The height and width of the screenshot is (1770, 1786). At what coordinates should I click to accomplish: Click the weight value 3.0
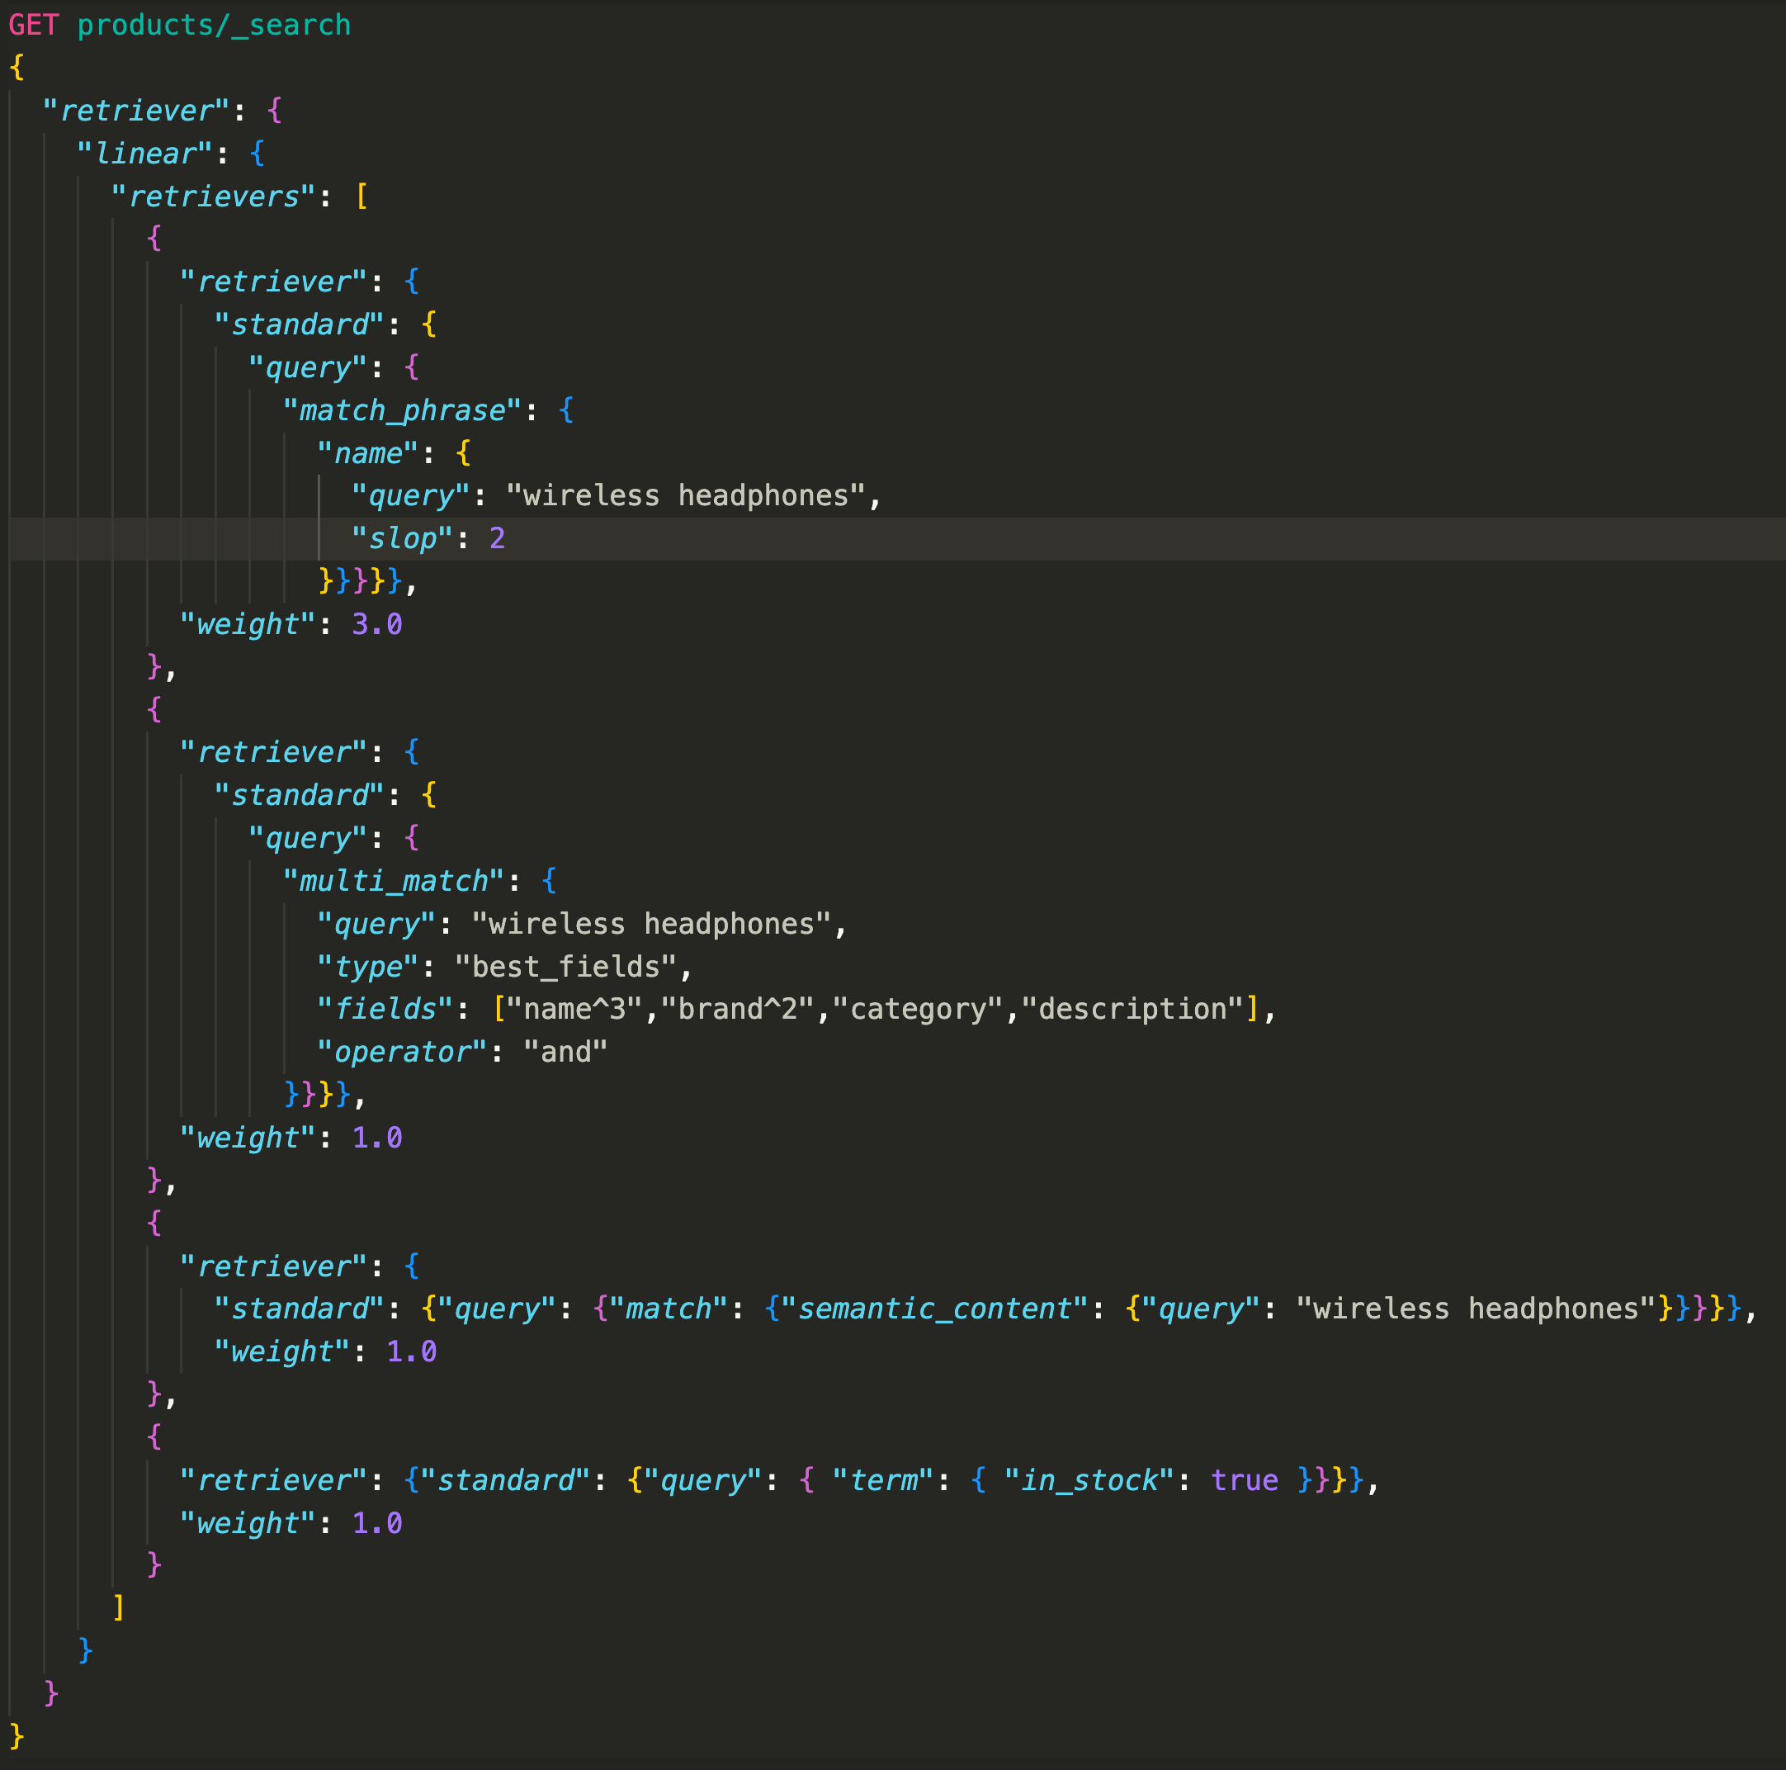376,624
